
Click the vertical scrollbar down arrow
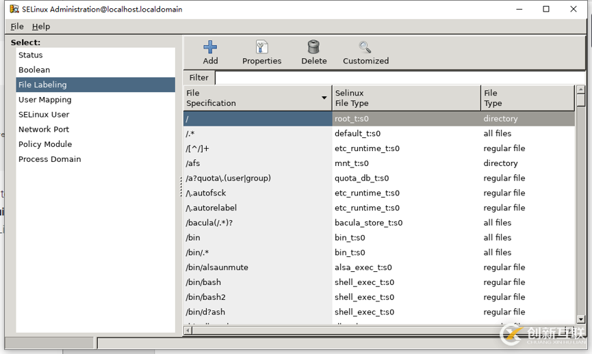(580, 320)
